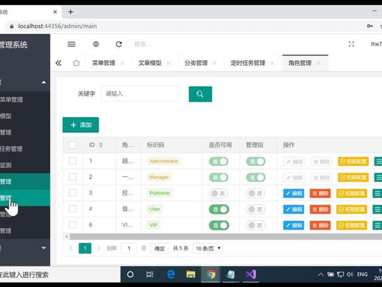The width and height of the screenshot is (382, 287).
Task: Open 权限配置 for the VIP row
Action: pyautogui.click(x=351, y=225)
